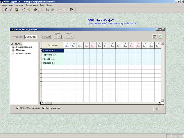The image size is (184, 138).
Task: Click the horizontal scrollbar thumb in grid
Action: coord(48,103)
